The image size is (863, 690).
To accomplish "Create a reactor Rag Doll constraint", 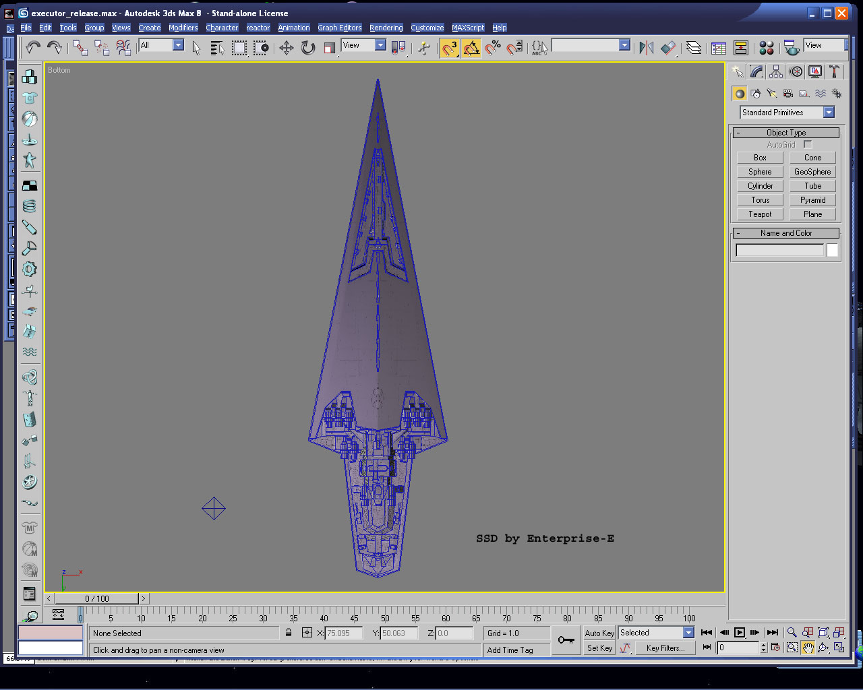I will coord(30,398).
